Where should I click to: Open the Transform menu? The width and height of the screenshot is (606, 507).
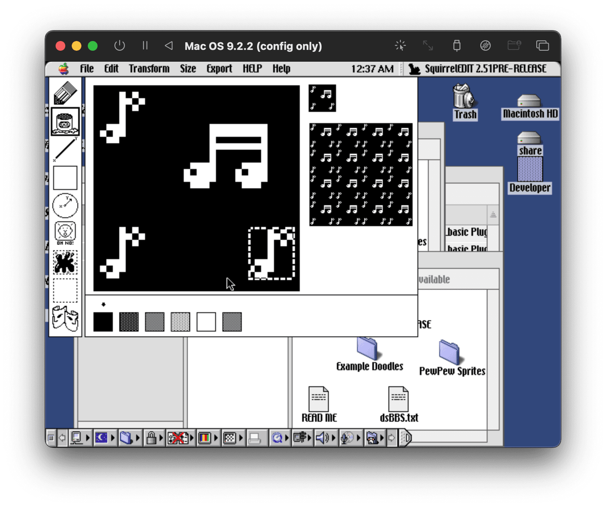pos(149,69)
